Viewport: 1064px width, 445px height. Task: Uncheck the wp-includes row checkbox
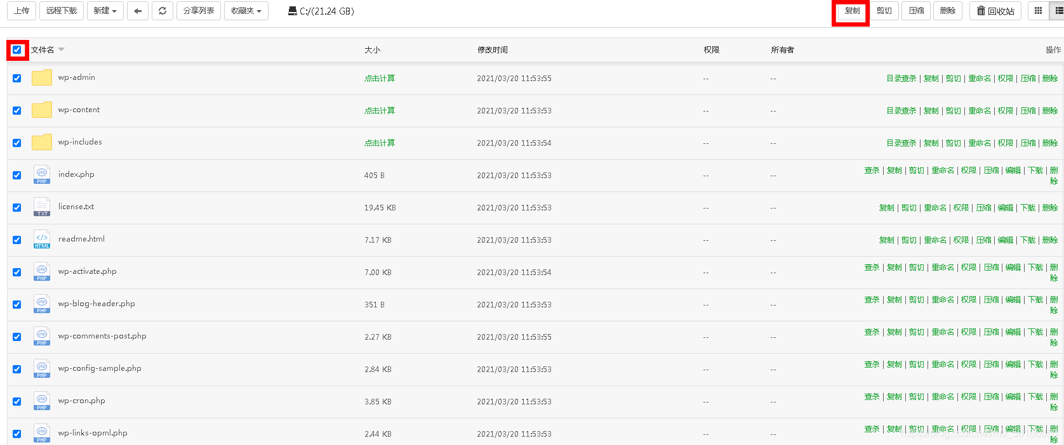click(x=17, y=143)
